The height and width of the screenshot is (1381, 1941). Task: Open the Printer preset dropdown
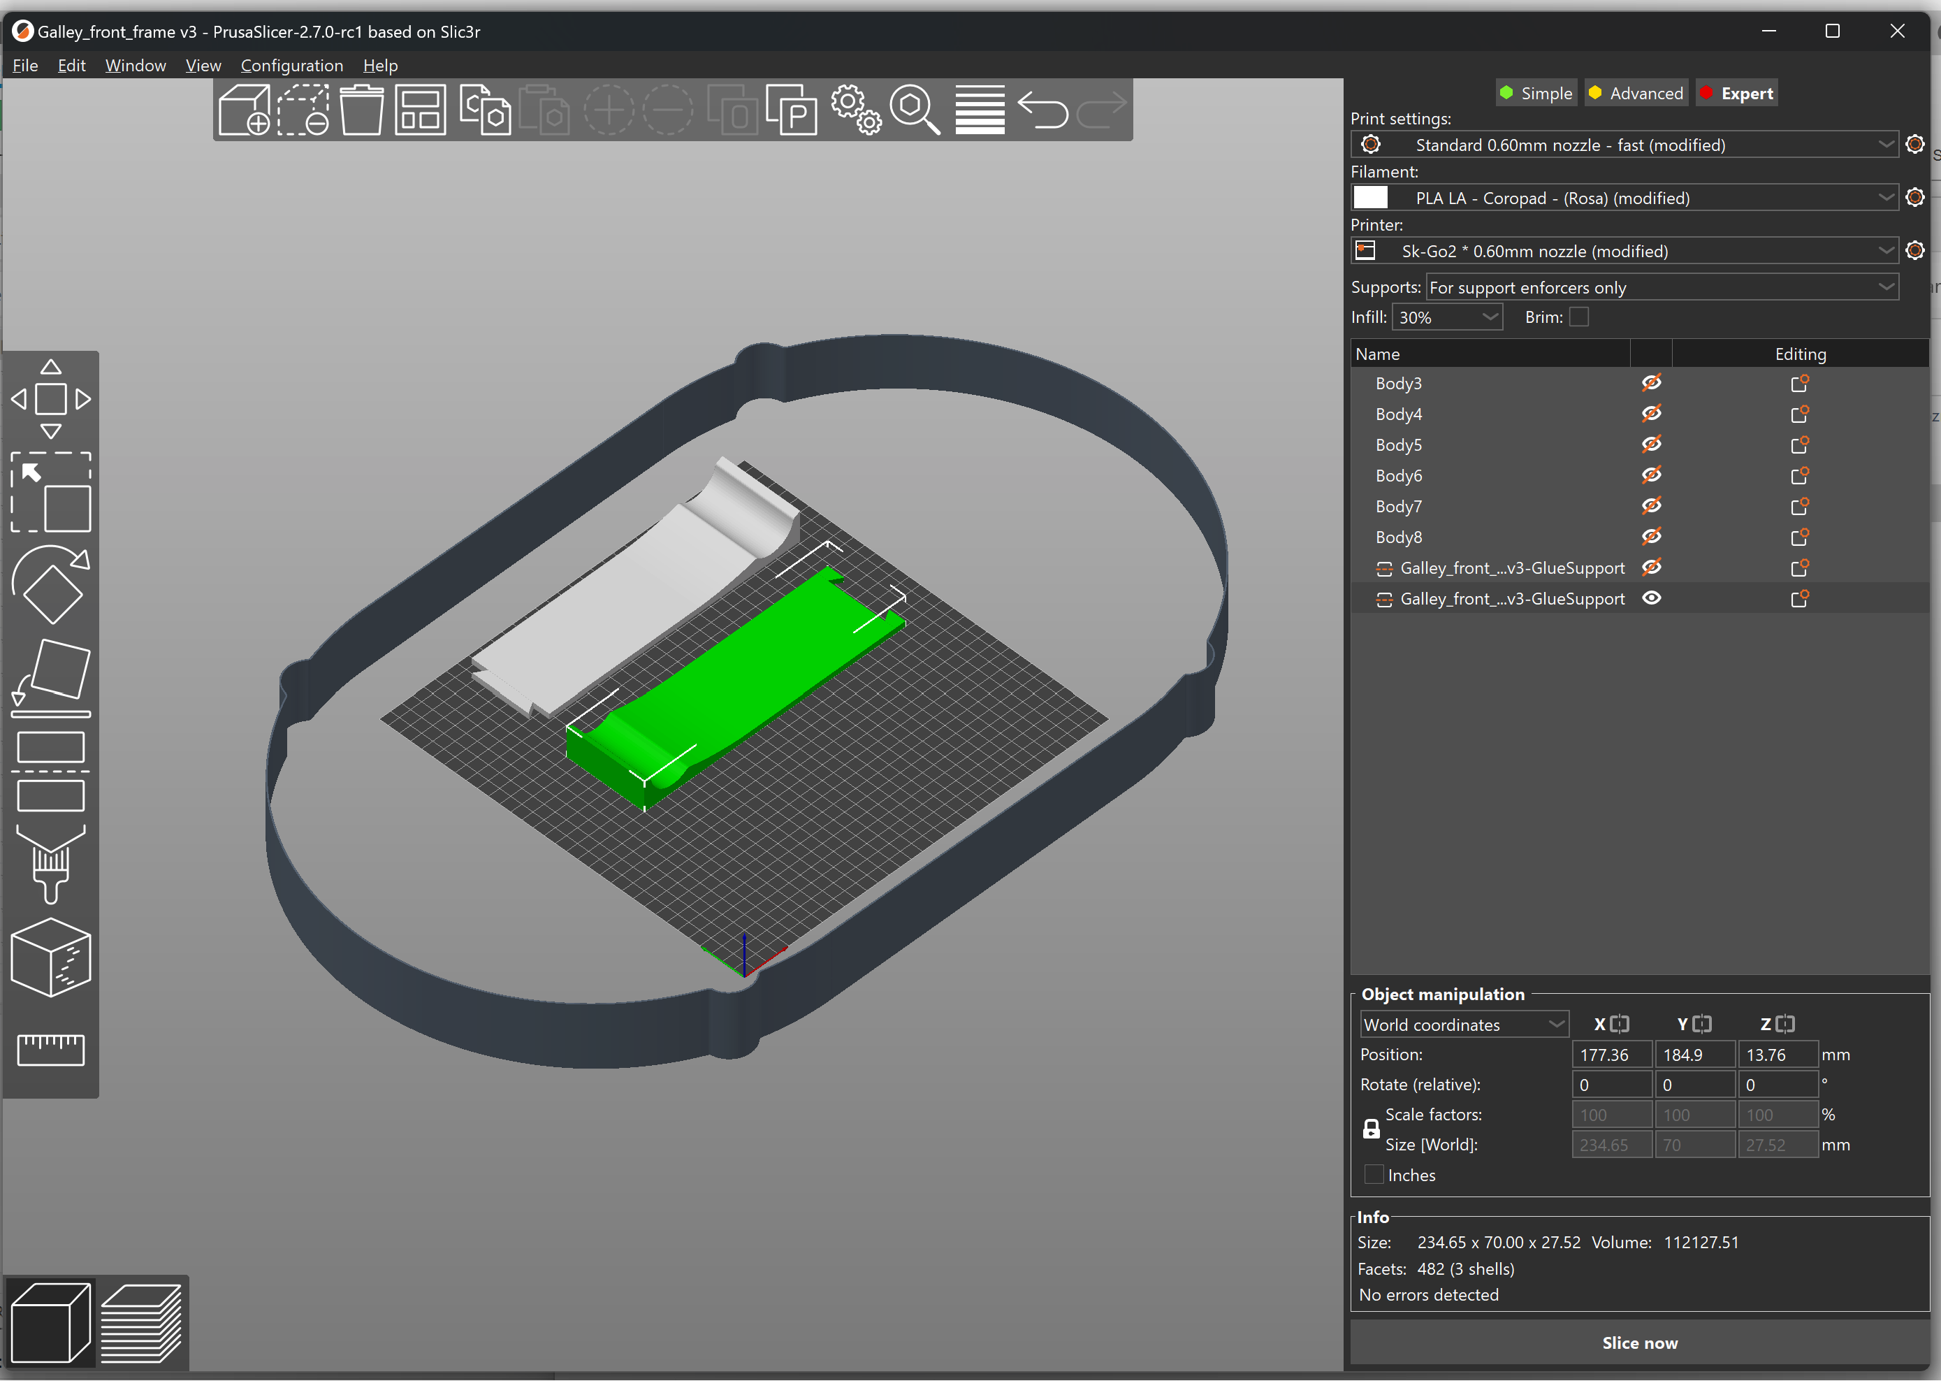tap(1624, 251)
